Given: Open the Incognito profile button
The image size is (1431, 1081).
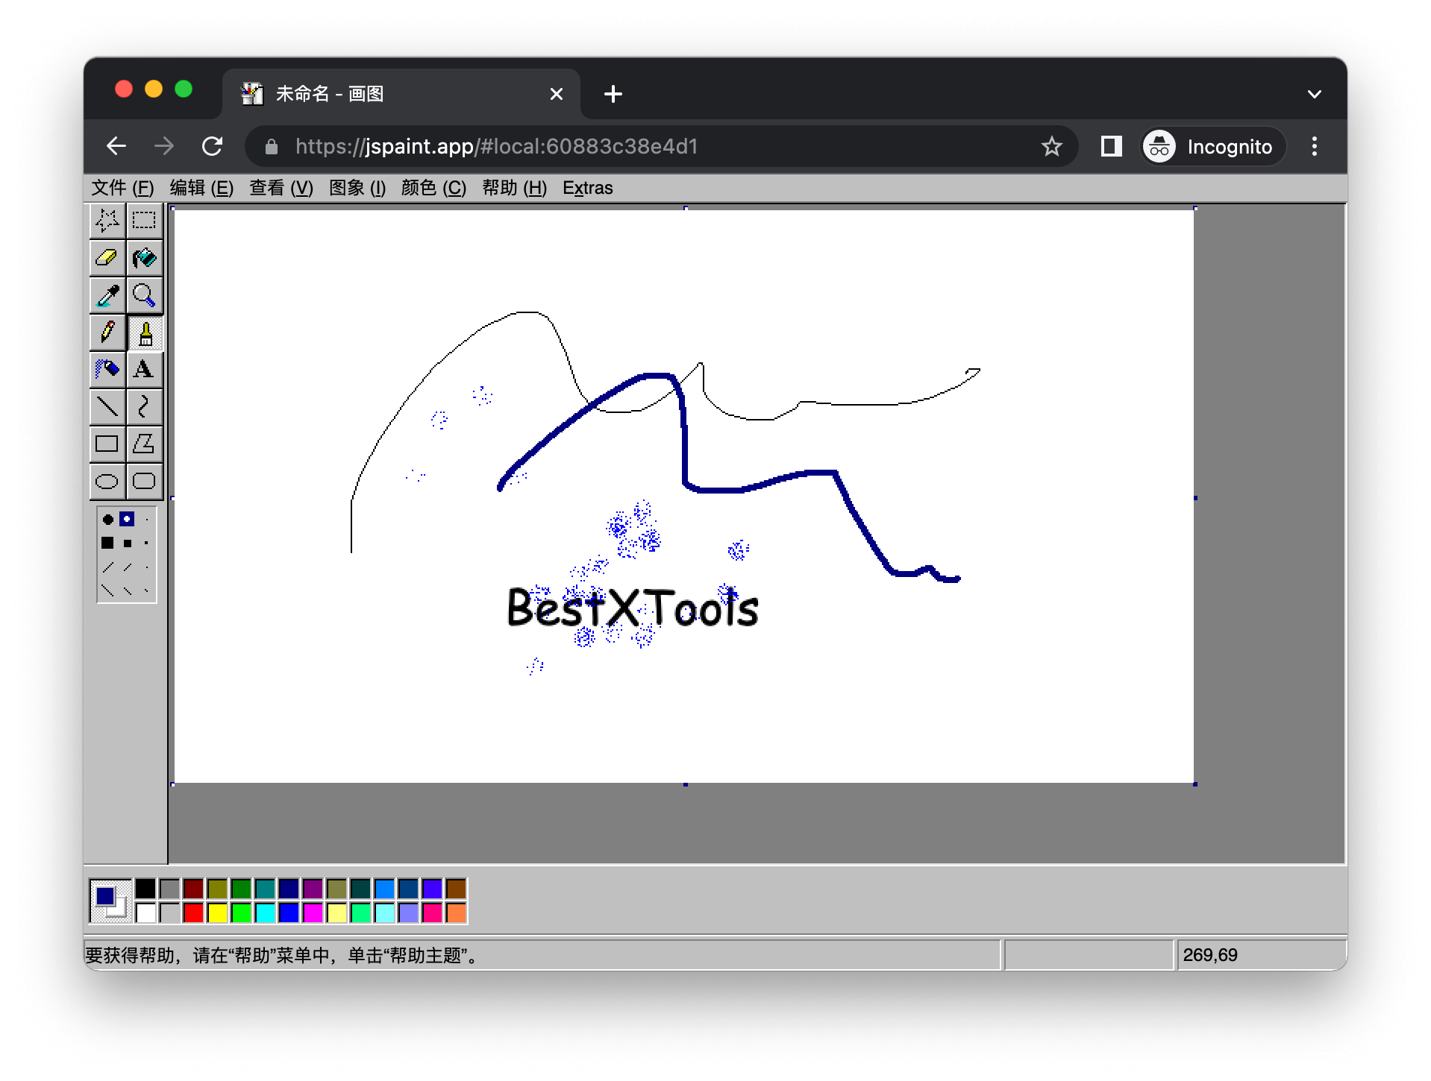Looking at the screenshot, I should tap(1212, 146).
